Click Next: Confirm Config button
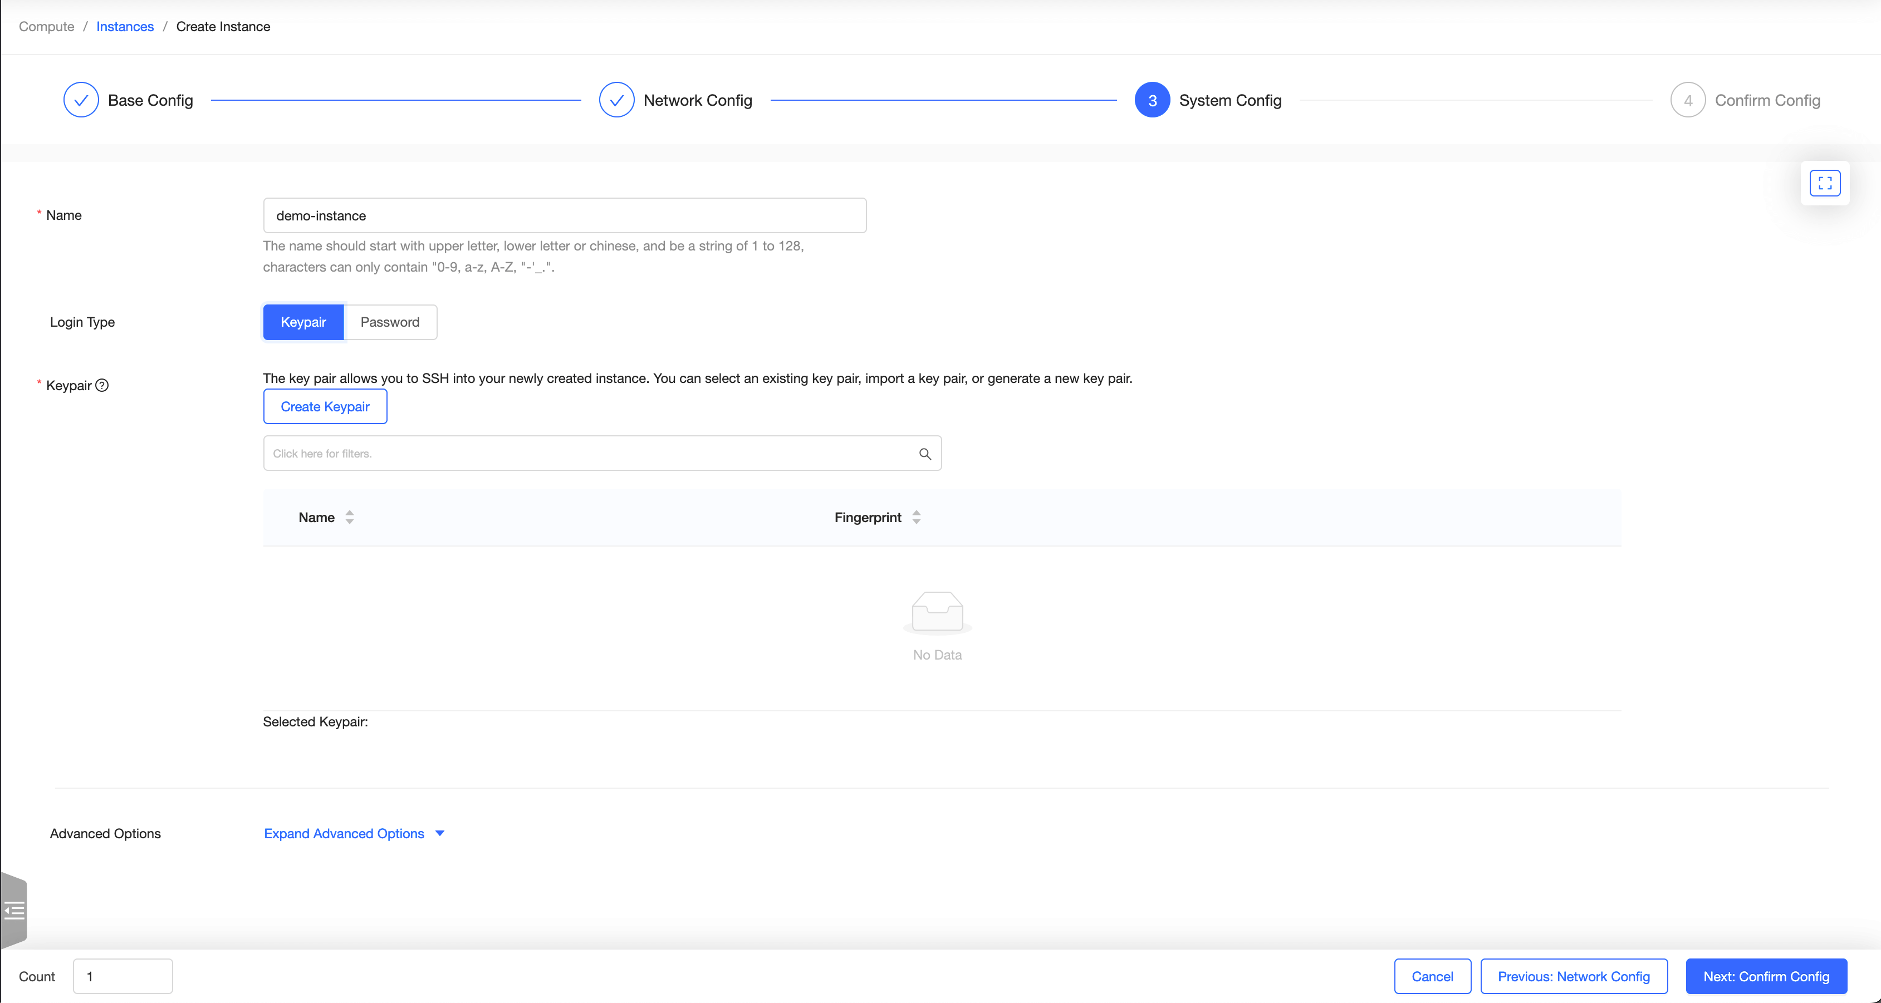1881x1003 pixels. (x=1766, y=977)
